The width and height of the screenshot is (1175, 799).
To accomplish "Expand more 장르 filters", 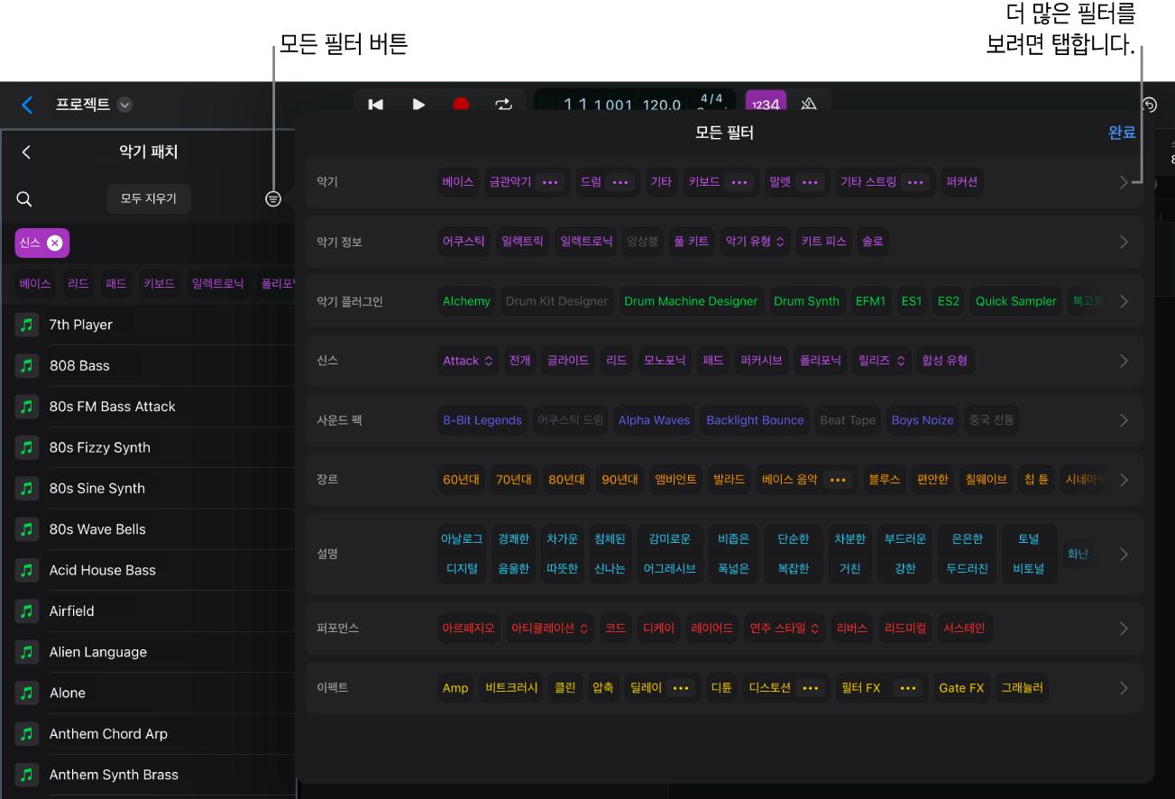I will point(1124,480).
